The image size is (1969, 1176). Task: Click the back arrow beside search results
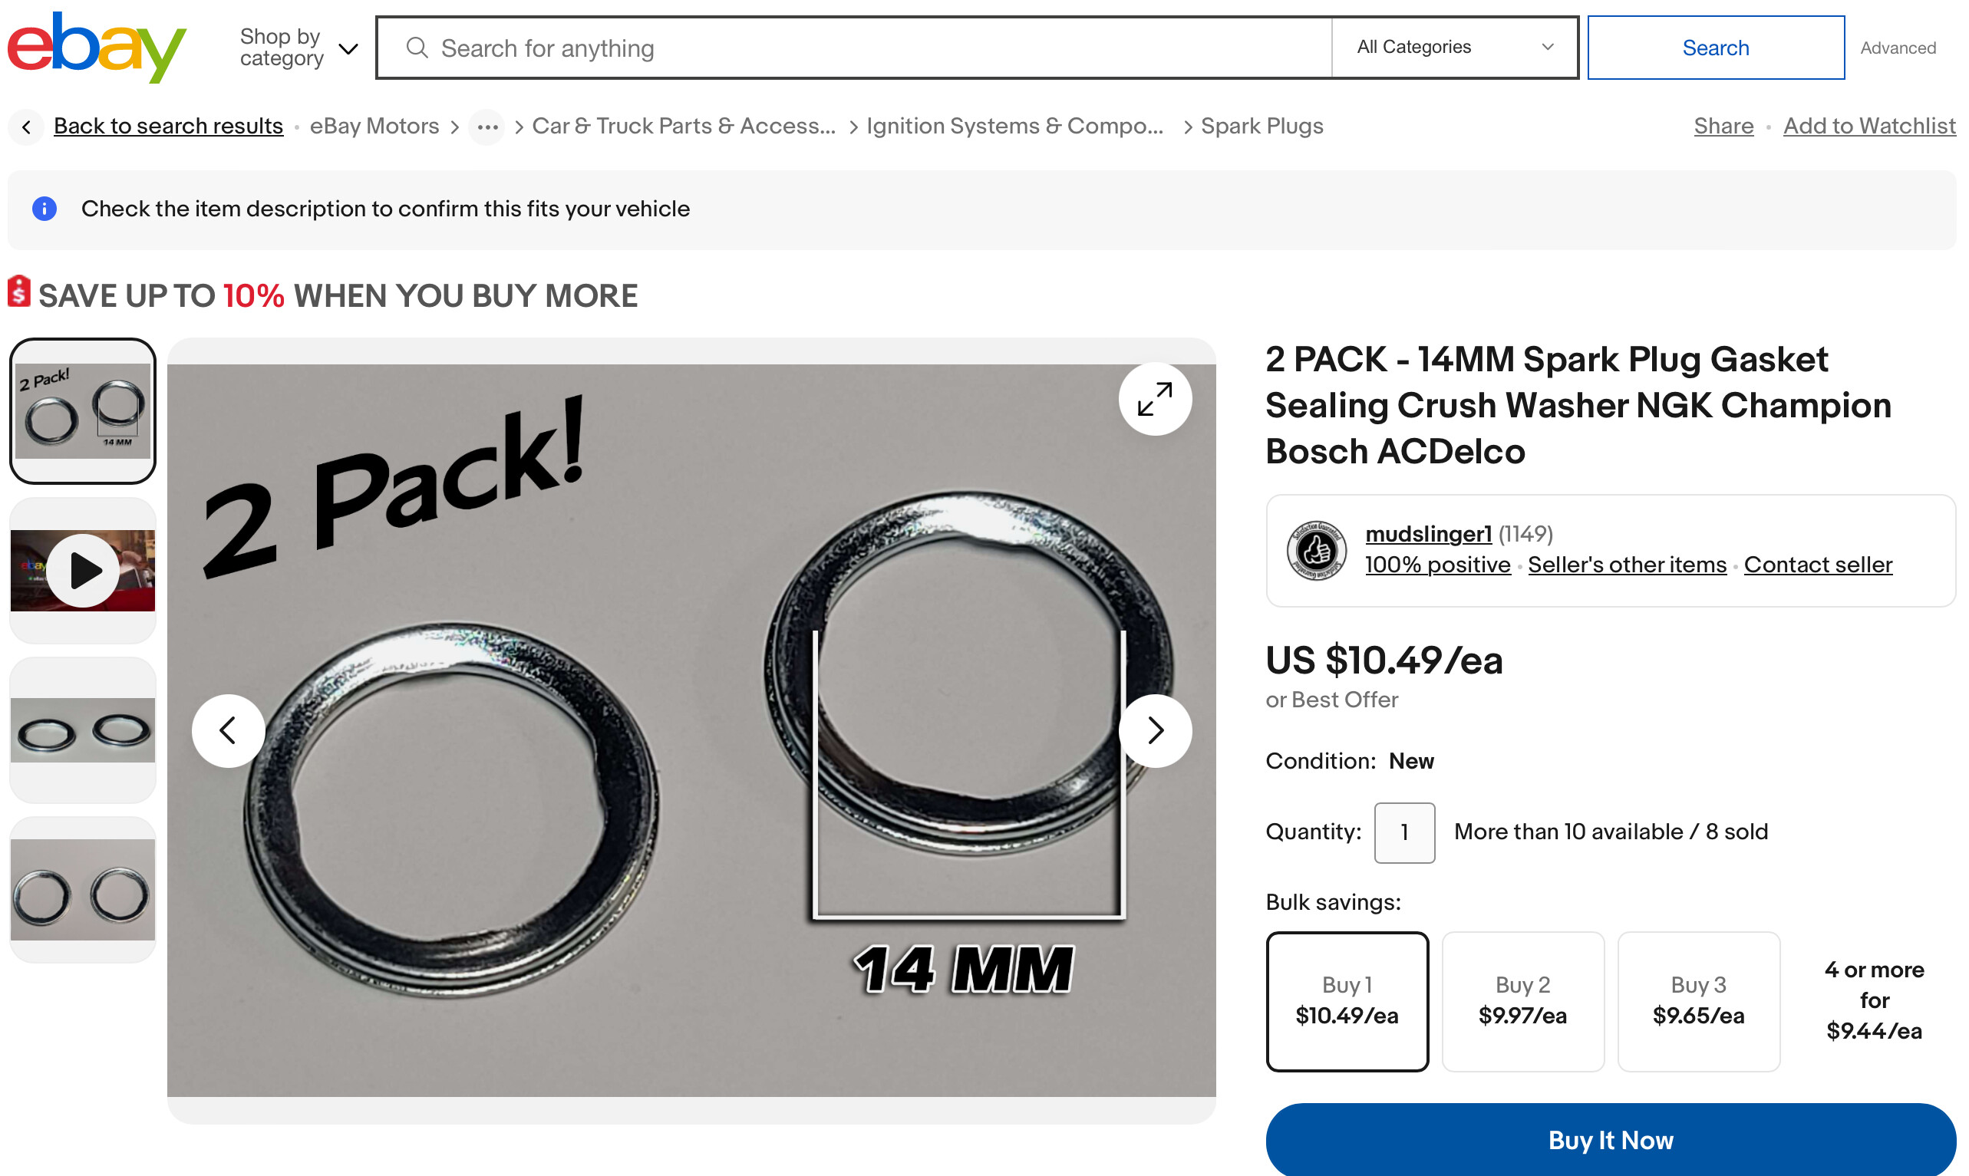coord(26,127)
